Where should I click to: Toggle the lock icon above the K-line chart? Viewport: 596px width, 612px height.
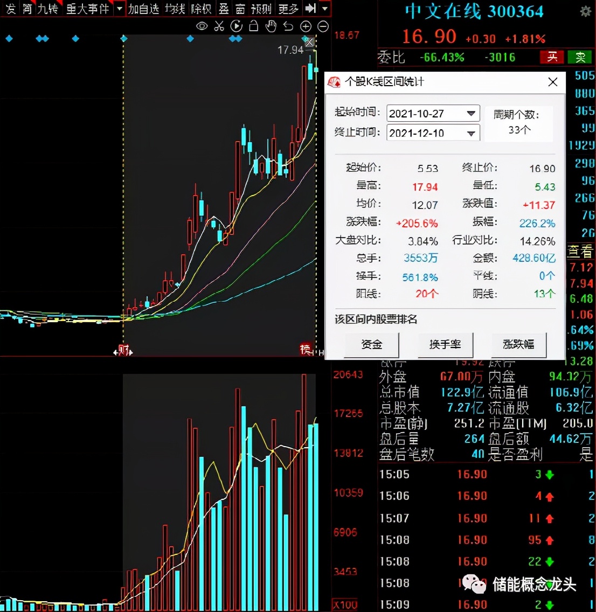[x=254, y=26]
